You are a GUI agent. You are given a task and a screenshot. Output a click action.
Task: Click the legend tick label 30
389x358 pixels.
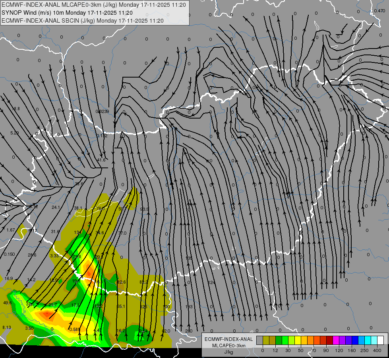tap(288, 350)
